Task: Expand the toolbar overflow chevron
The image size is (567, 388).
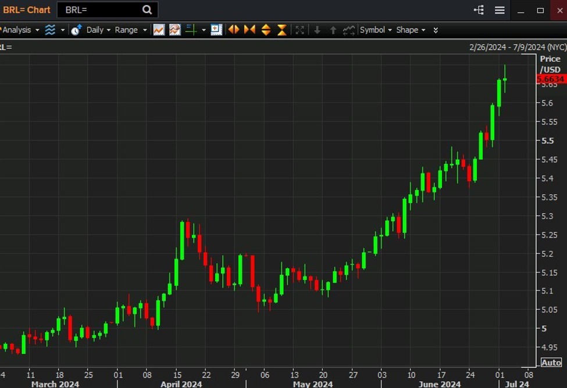Action: pos(435,30)
